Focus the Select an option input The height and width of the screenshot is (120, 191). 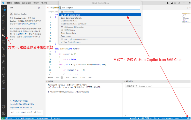pos(100,8)
